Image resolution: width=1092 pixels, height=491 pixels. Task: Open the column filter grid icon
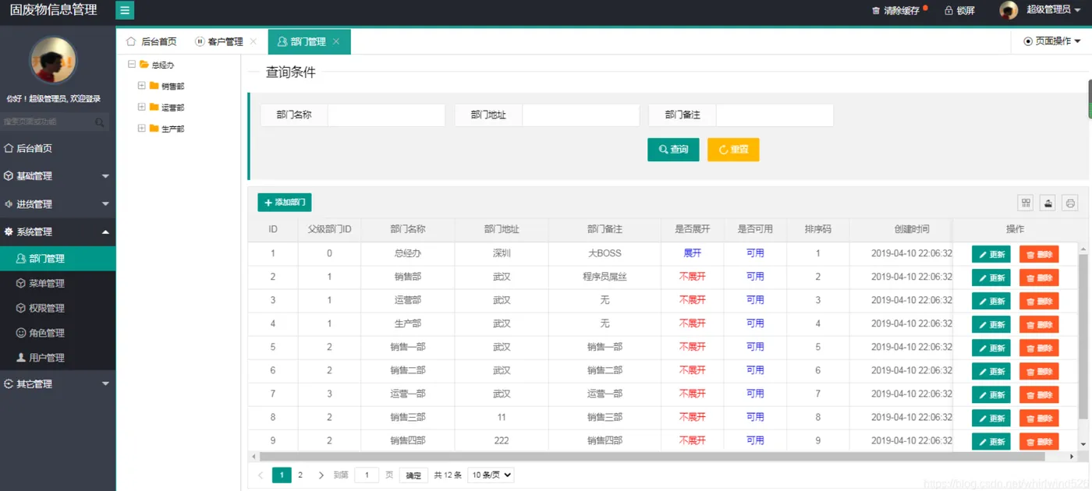(1026, 203)
